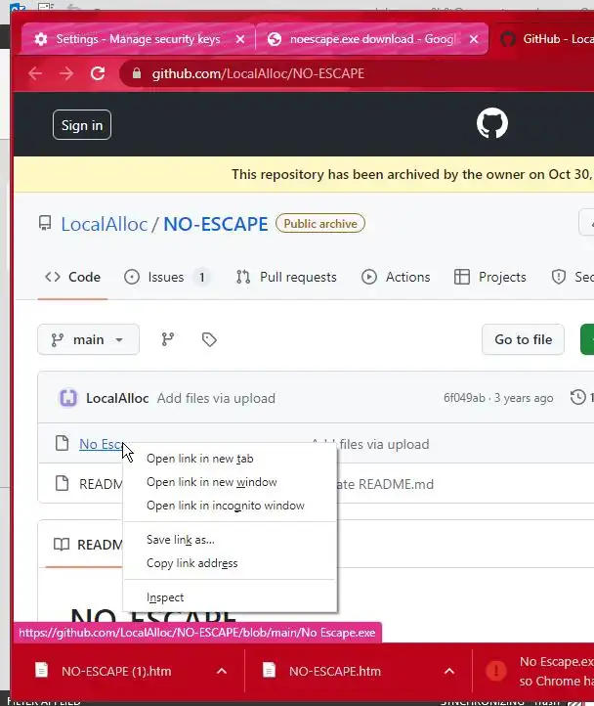
Task: Switch to noescape.exe download Google tab
Action: click(371, 39)
